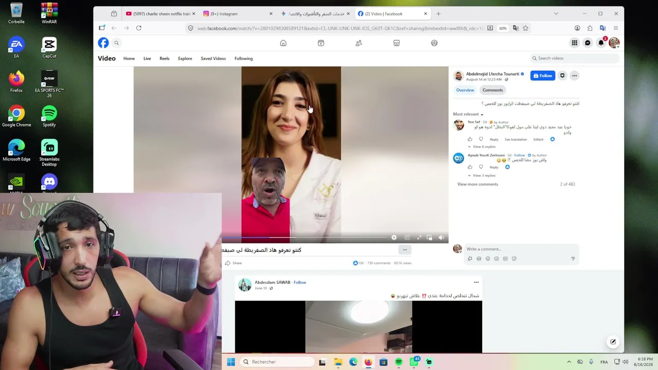Dislike Yoo Sef's comment
The height and width of the screenshot is (370, 658).
(x=481, y=139)
